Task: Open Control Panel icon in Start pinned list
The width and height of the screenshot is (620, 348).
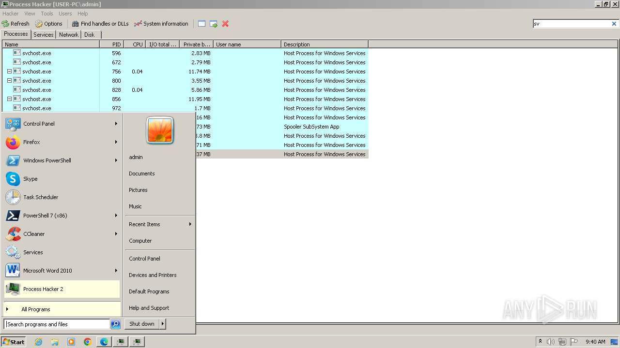Action: (13, 124)
